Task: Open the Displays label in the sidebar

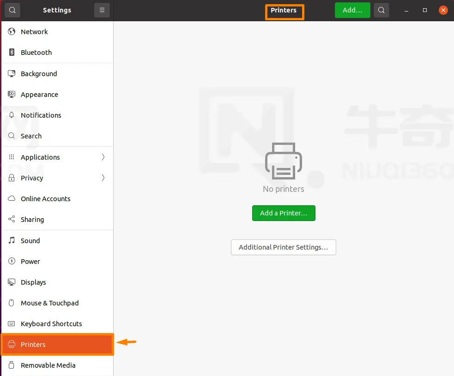Action: [x=33, y=283]
